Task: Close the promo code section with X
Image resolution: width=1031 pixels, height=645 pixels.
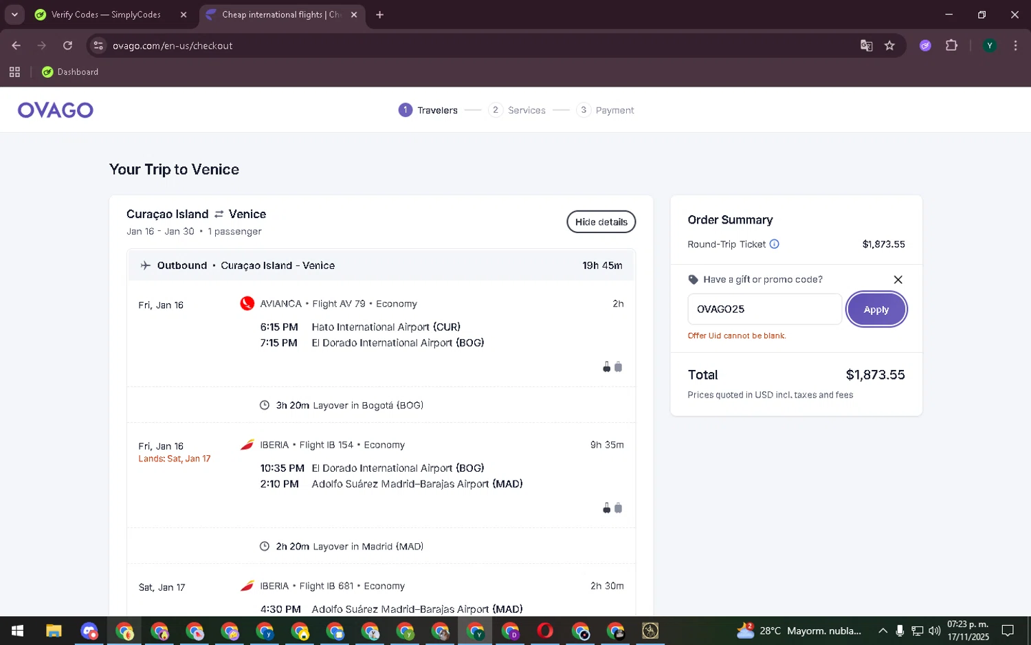Action: (x=898, y=279)
